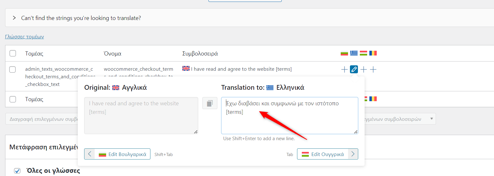Image resolution: width=494 pixels, height=176 pixels.
Task: Add Romanian translation with the last plus icon
Action: 373,69
